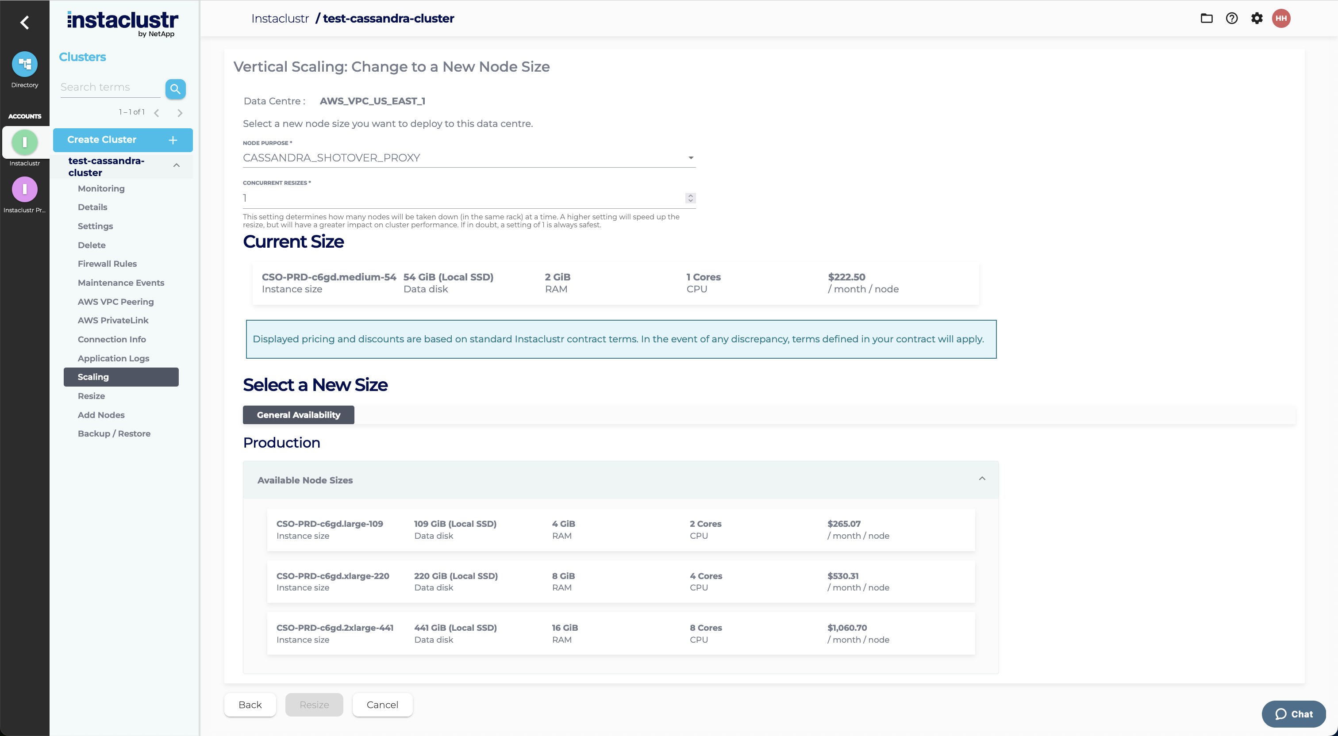
Task: Click the Cancel button
Action: [x=382, y=705]
